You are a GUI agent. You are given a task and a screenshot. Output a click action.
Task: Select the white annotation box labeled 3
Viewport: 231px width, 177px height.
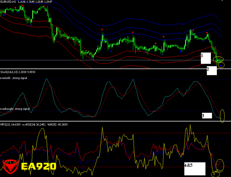pos(207,115)
